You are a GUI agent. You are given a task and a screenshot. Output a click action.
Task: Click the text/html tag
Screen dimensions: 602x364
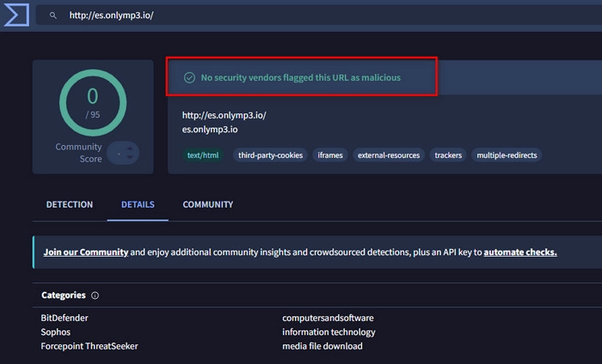(203, 155)
